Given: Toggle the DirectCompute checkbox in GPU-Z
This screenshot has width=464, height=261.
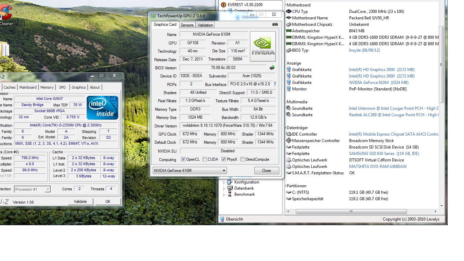Looking at the screenshot, I should [242, 159].
